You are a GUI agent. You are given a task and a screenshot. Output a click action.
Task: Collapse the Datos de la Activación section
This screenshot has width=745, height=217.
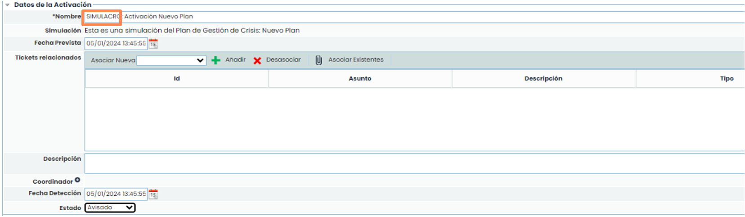click(x=7, y=5)
